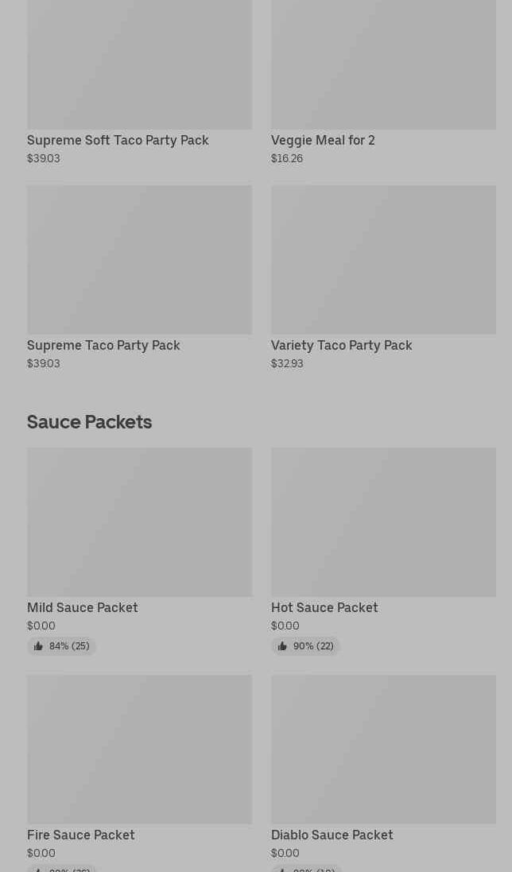Click the Supreme Soft Taco Party Pack title

tap(118, 141)
